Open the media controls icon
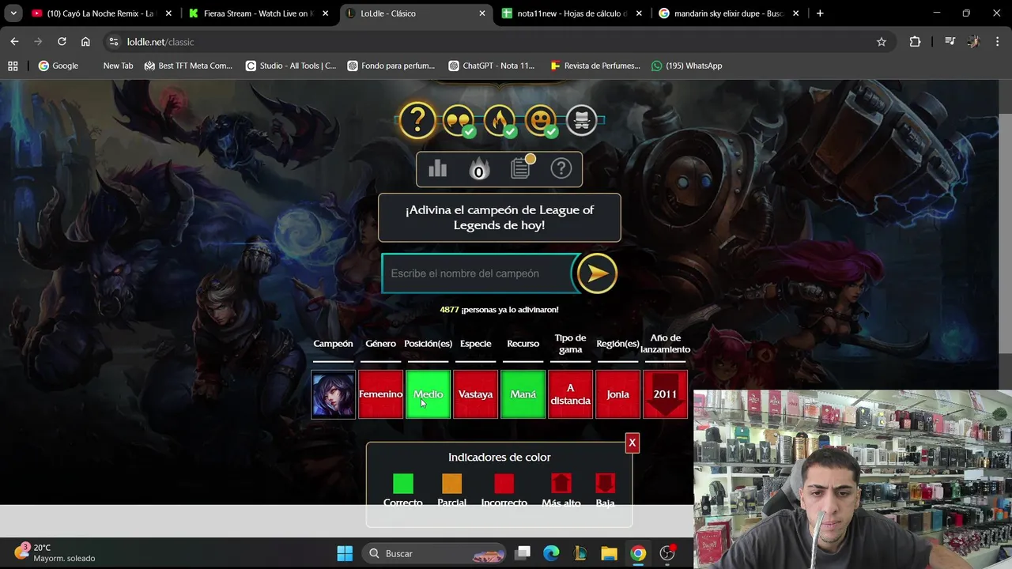Screen dimensions: 1012x569 point(950,42)
